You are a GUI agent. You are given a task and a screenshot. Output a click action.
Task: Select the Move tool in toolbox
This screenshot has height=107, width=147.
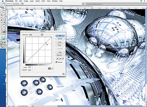point(4,10)
